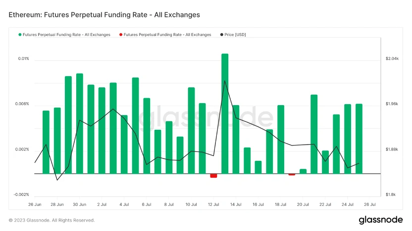Image resolution: width=412 pixels, height=231 pixels.
Task: Click the black Price [USD] legend dot
Action: point(221,35)
